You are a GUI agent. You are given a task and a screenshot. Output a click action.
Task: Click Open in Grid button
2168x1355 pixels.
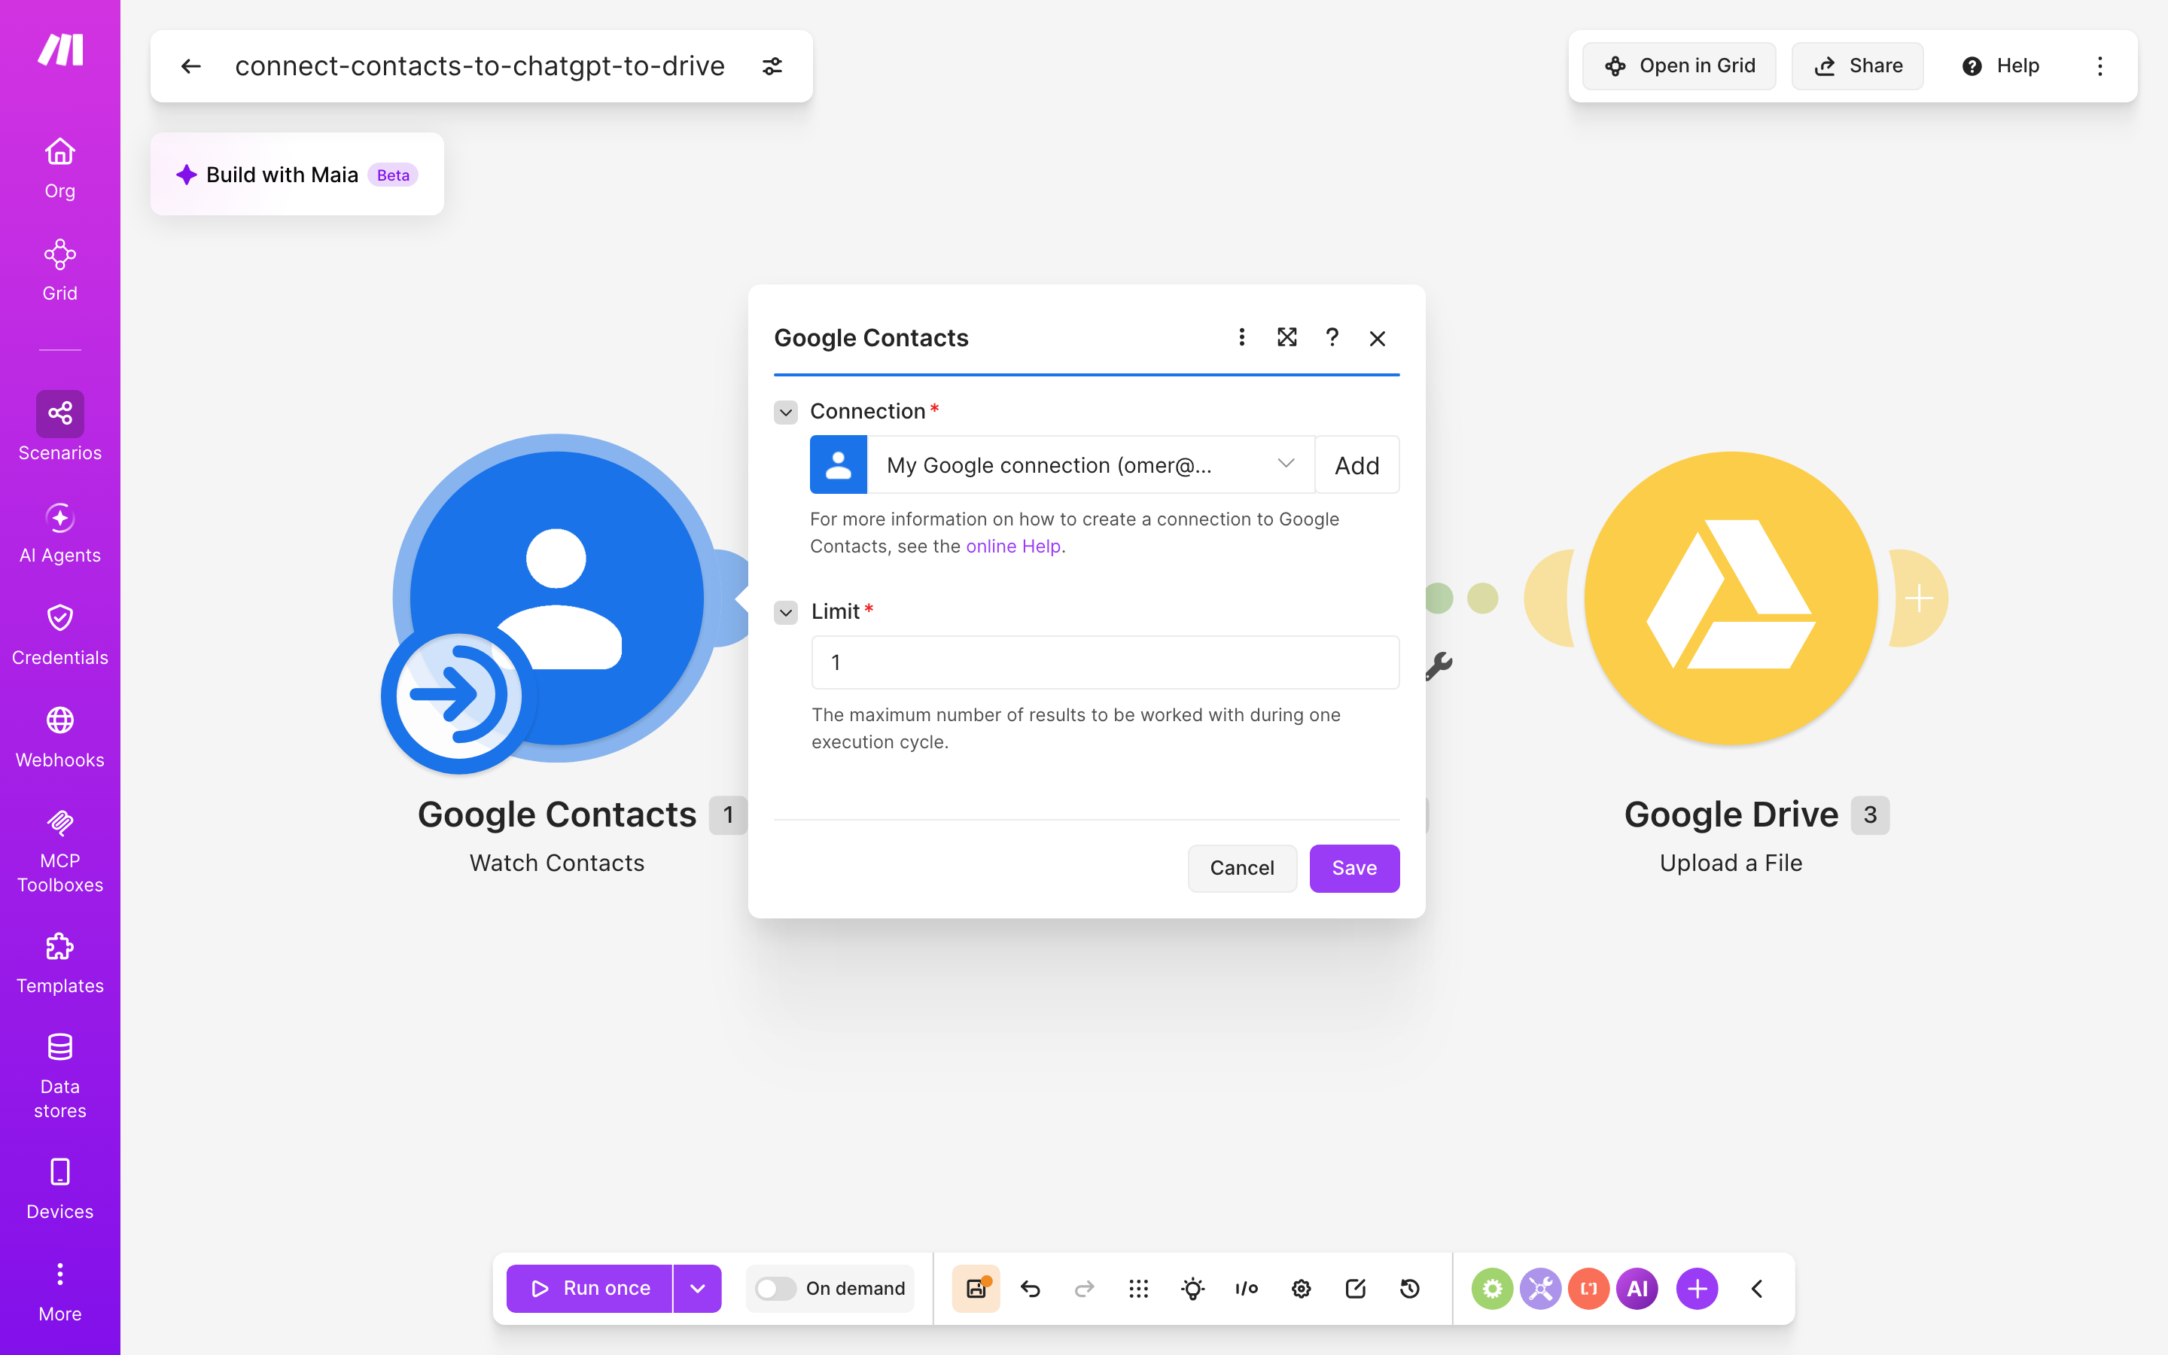point(1679,66)
